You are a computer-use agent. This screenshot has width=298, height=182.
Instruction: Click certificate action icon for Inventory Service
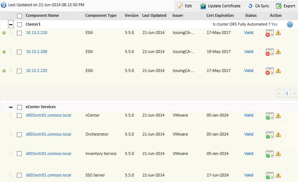pyautogui.click(x=269, y=154)
